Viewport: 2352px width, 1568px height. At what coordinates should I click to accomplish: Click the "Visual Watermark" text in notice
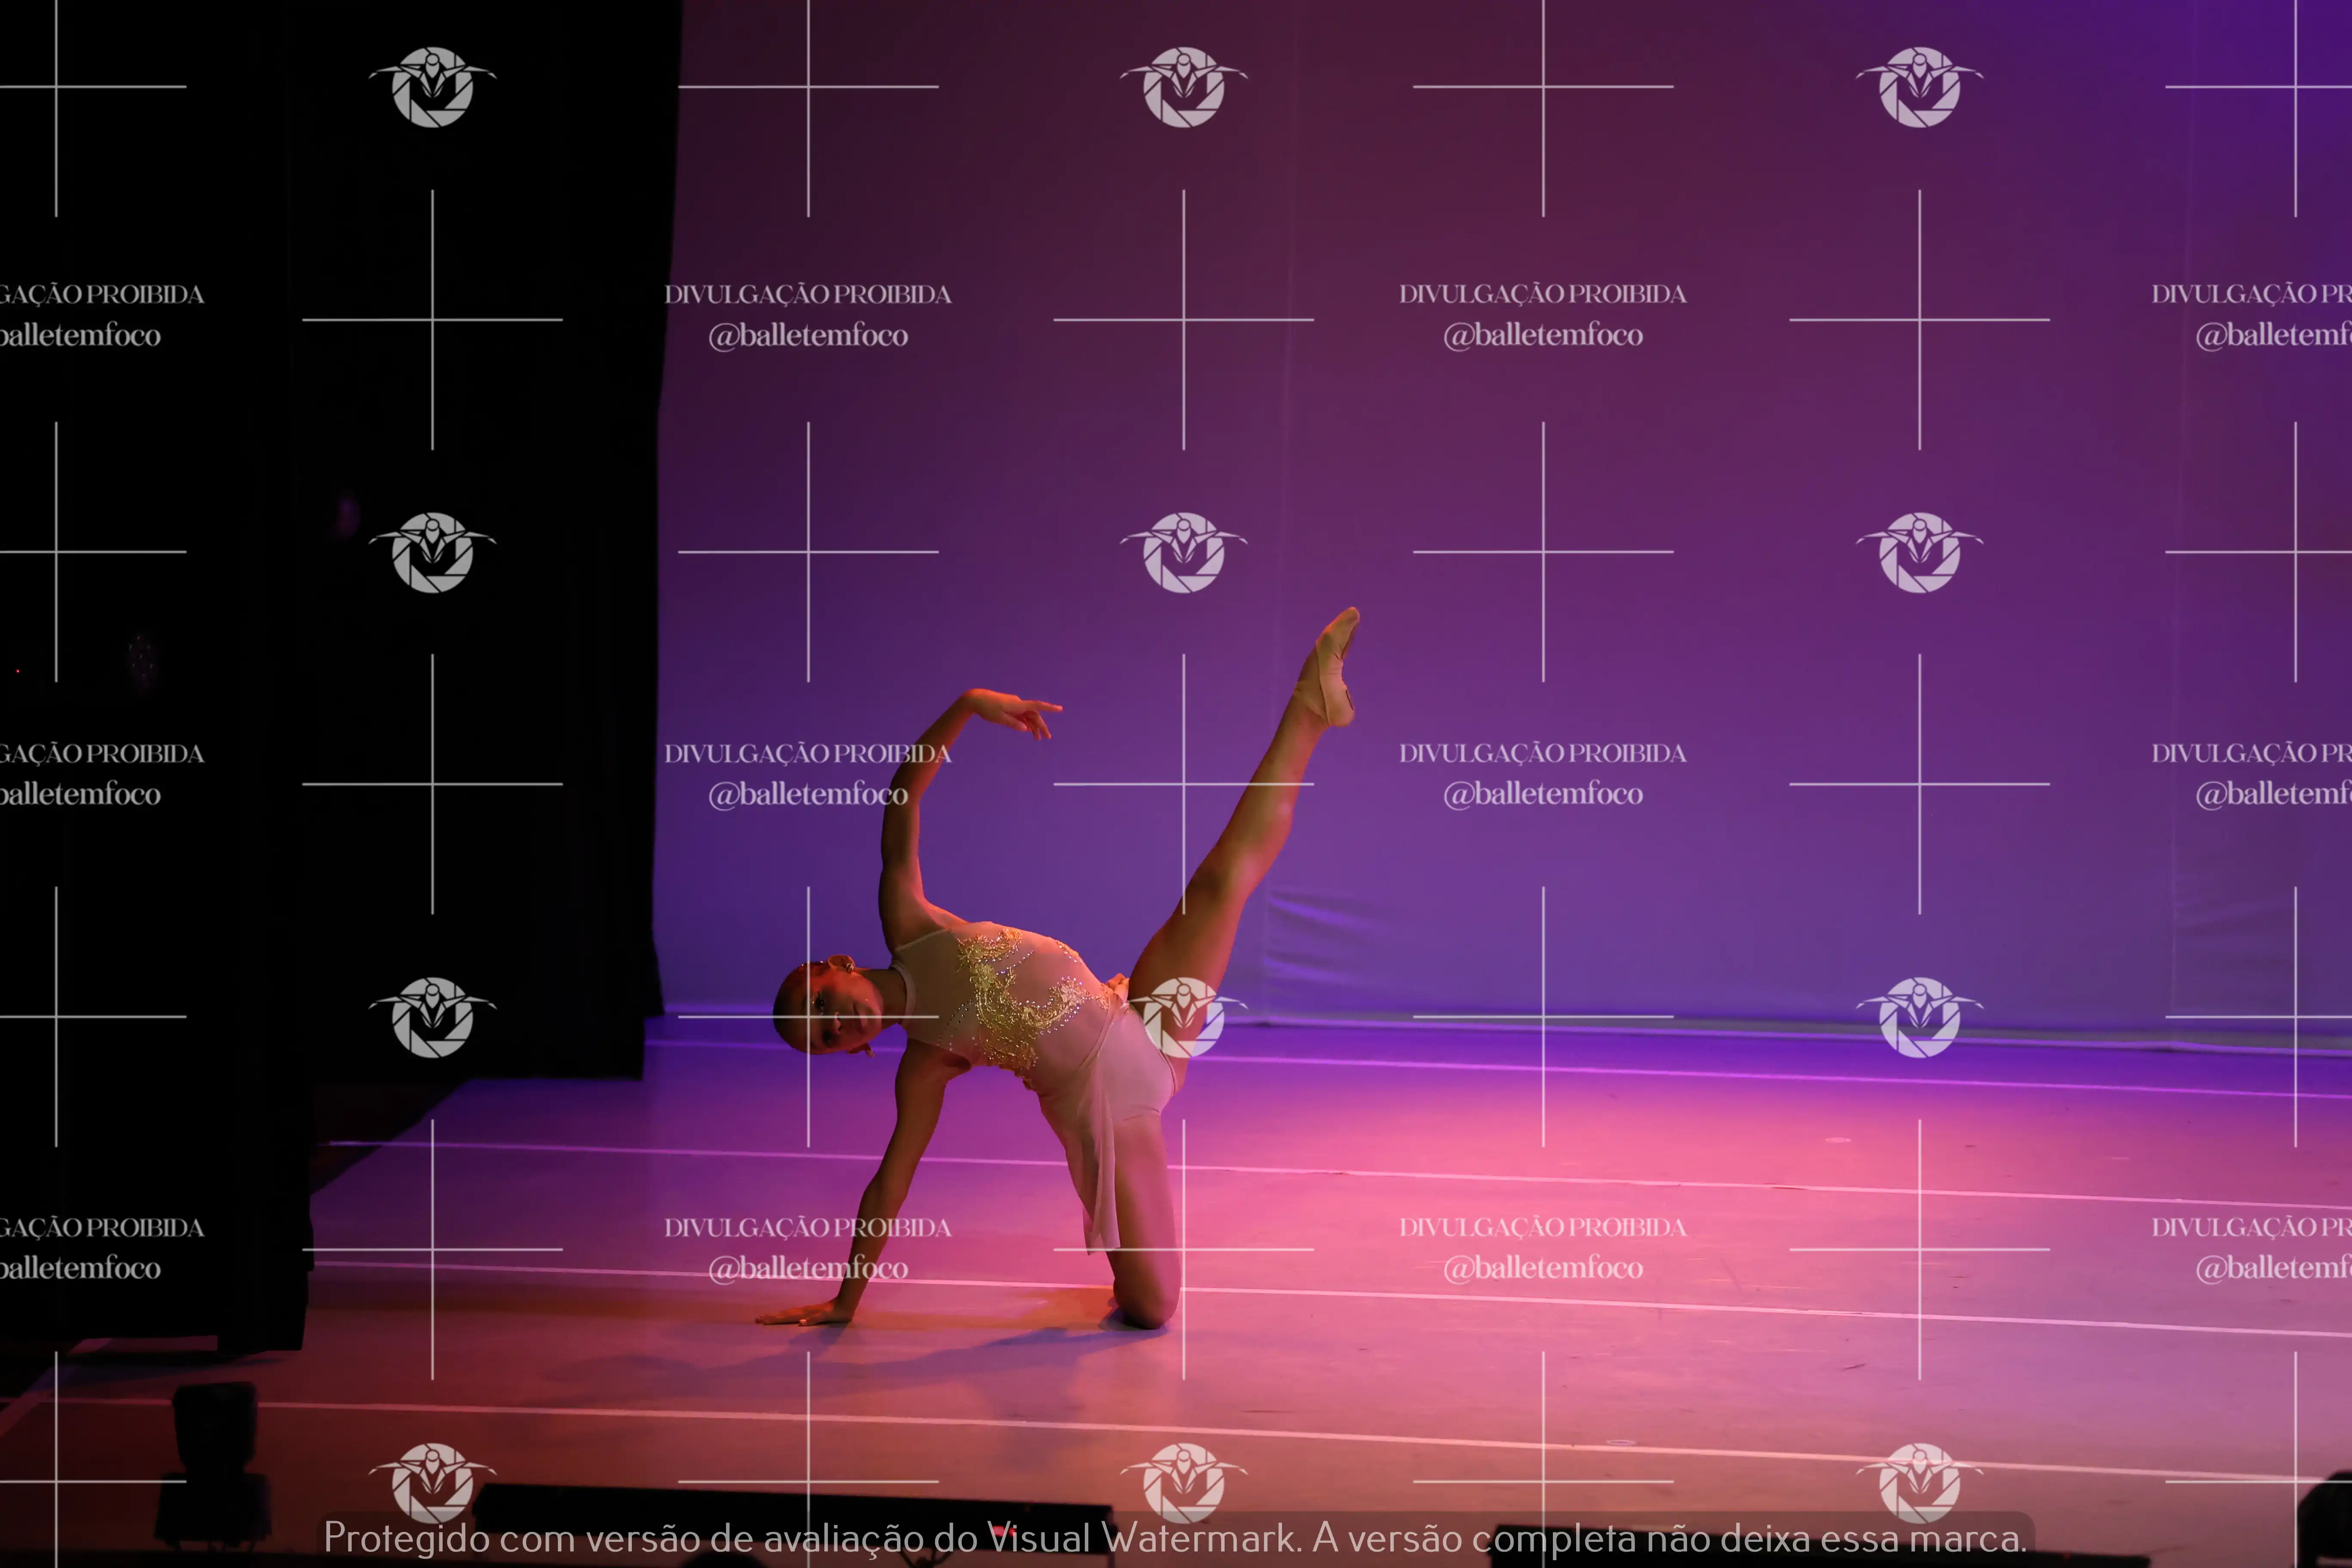pyautogui.click(x=1142, y=1538)
